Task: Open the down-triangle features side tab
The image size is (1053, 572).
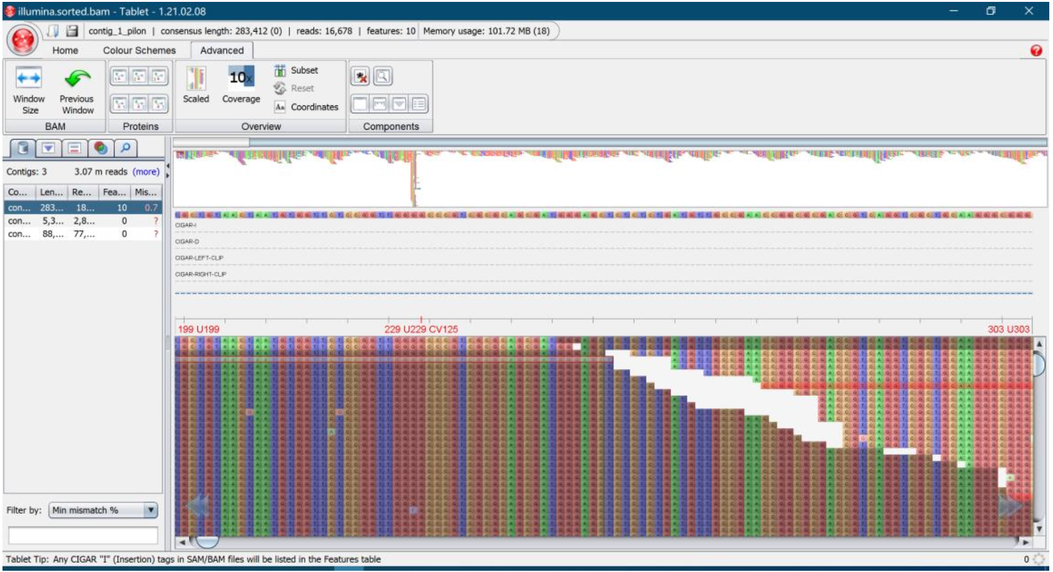Action: (x=48, y=148)
